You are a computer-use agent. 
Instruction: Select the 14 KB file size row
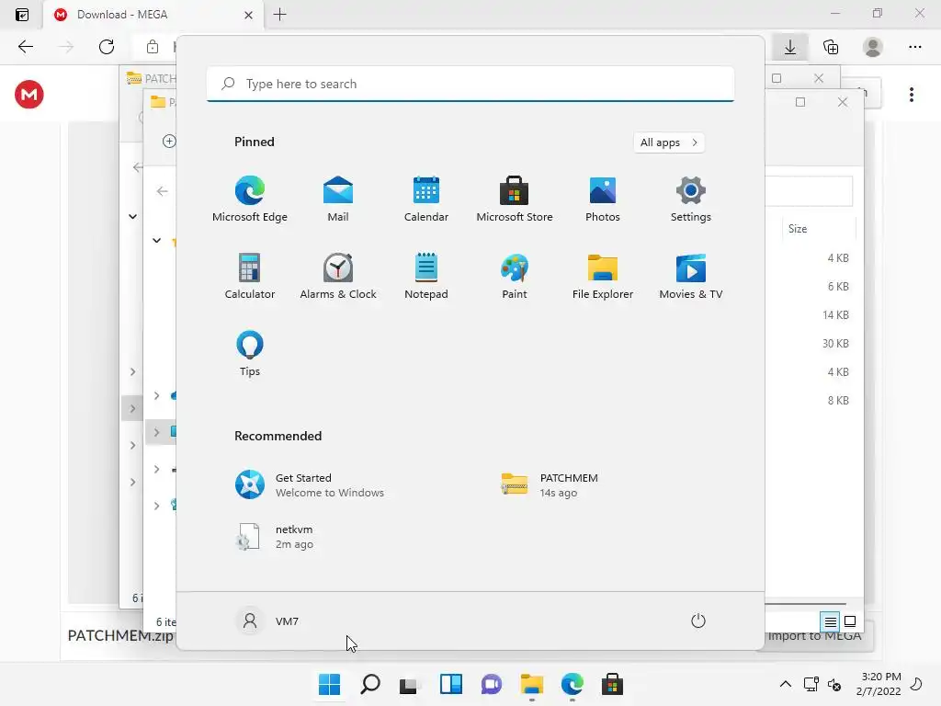click(835, 315)
